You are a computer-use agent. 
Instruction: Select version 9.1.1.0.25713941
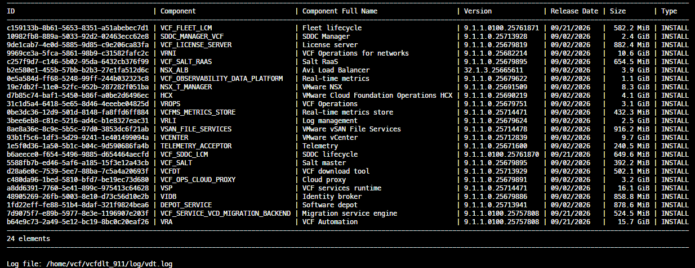pos(496,205)
